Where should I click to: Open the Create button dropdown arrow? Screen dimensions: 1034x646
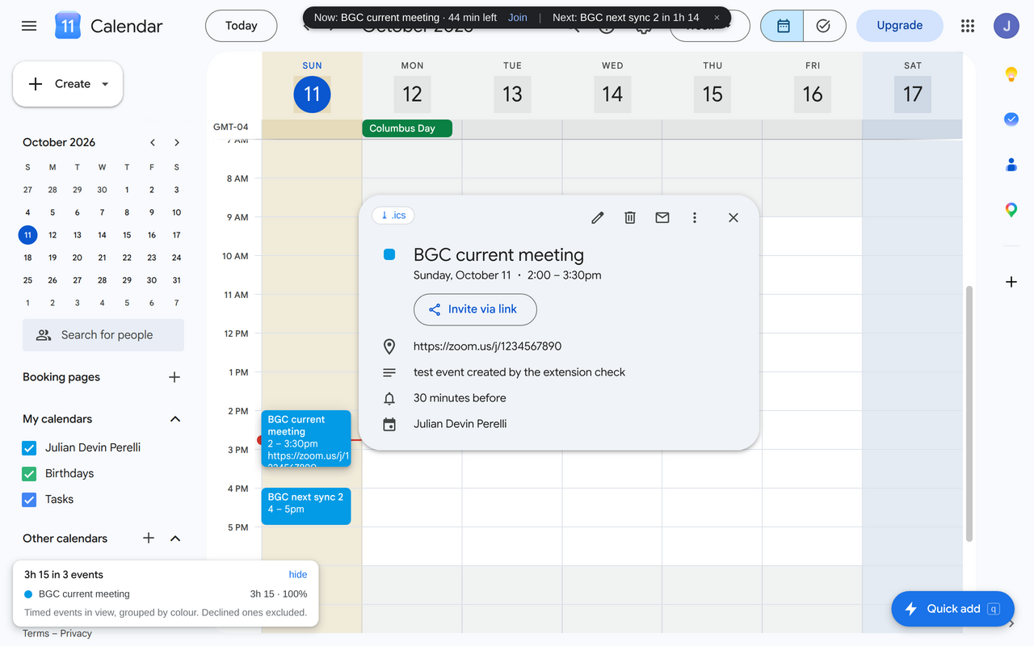click(105, 84)
